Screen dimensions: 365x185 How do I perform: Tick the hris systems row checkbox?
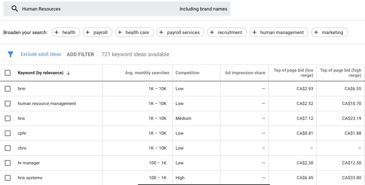(x=8, y=178)
